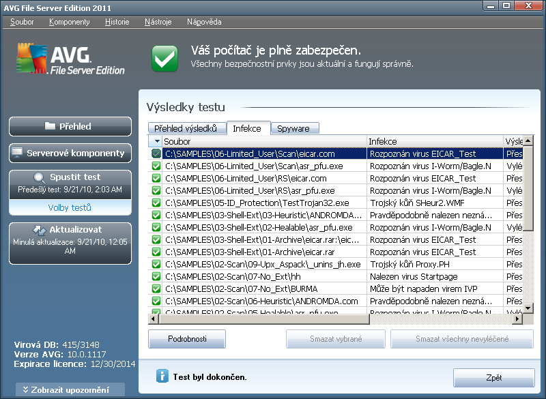Screen dimensions: 546x399
Task: Open the Komponenty menu
Action: (70, 22)
